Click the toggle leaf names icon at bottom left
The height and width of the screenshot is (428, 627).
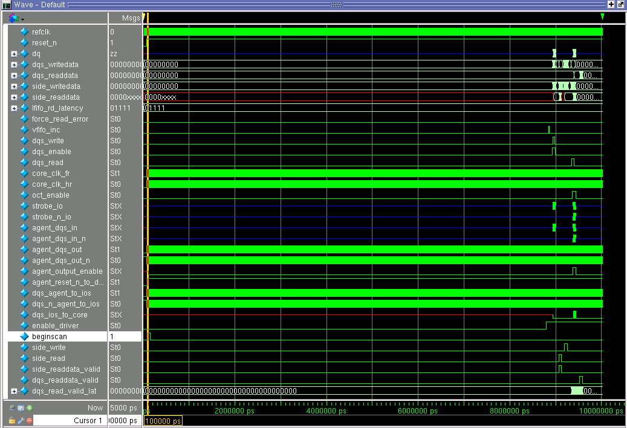(x=12, y=408)
